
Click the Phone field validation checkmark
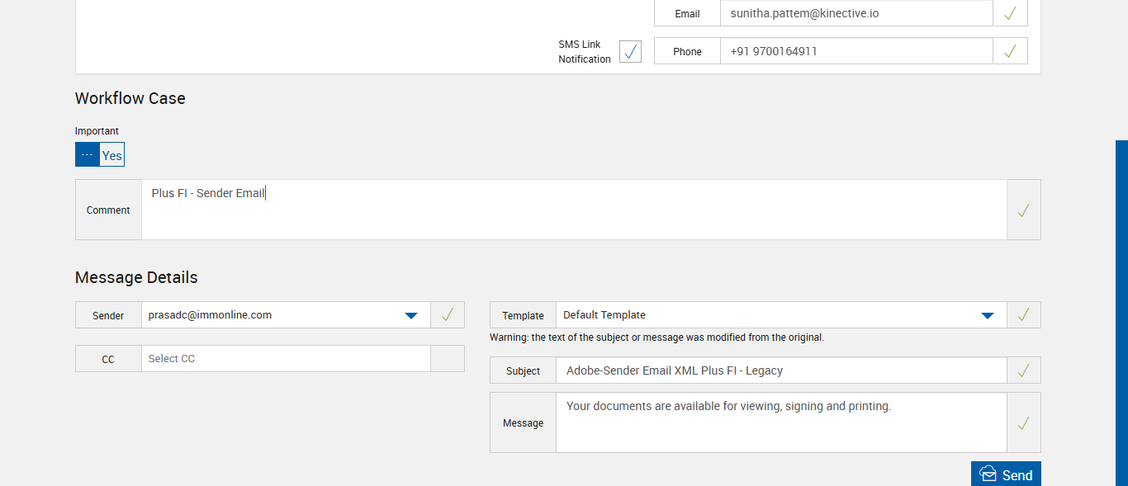click(x=1010, y=51)
